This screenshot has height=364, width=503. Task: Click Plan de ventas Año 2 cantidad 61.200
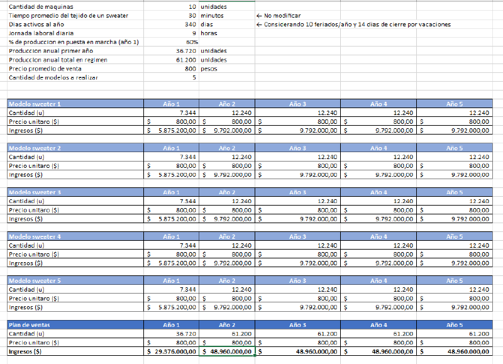(227, 334)
